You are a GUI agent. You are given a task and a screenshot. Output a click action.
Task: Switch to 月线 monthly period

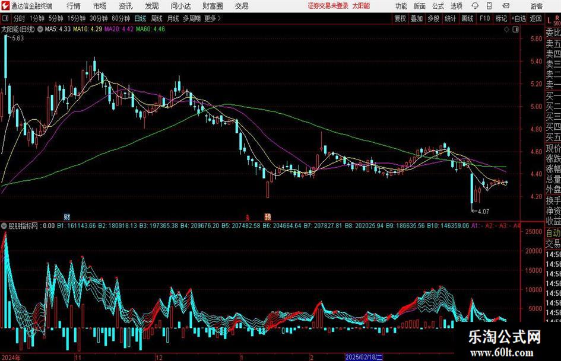pos(173,18)
